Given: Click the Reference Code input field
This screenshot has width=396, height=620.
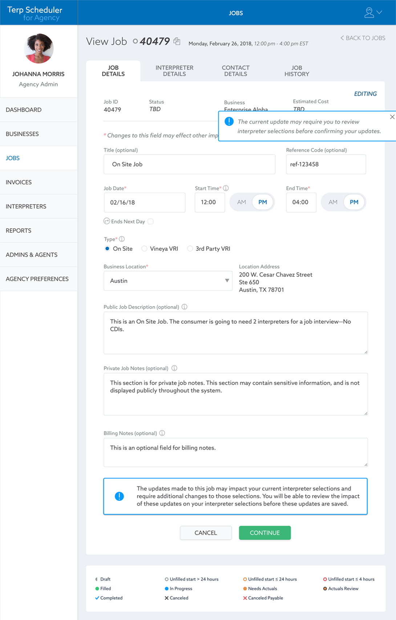Looking at the screenshot, I should tap(326, 164).
